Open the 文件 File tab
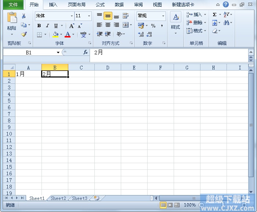257x212 pixels. click(13, 5)
